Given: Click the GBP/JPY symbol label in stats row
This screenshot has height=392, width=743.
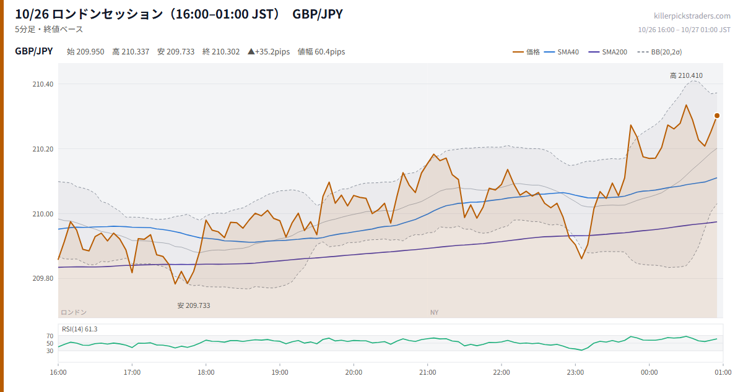Looking at the screenshot, I should click(34, 51).
